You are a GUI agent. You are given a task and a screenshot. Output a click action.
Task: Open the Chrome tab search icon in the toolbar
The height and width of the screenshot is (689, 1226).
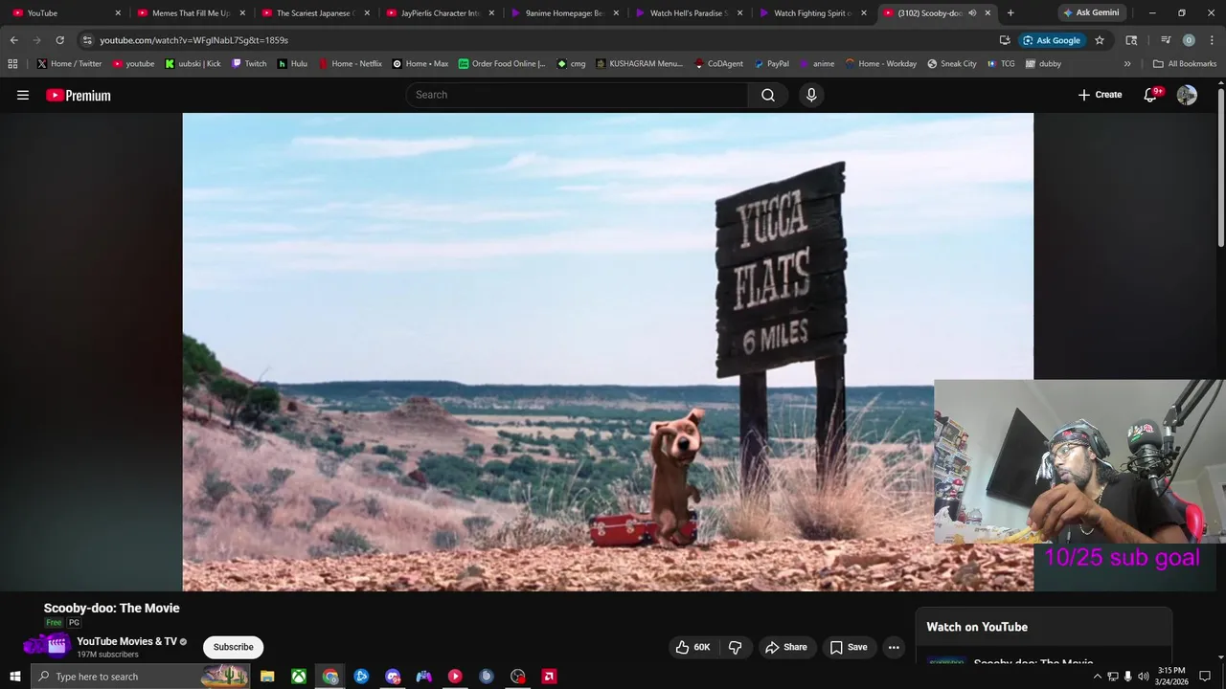[x=1131, y=40]
